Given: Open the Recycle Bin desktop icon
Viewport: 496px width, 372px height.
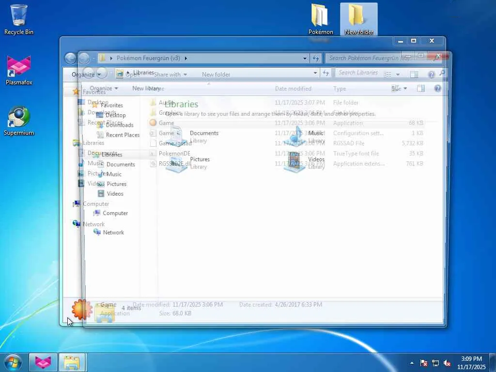Looking at the screenshot, I should (x=19, y=19).
